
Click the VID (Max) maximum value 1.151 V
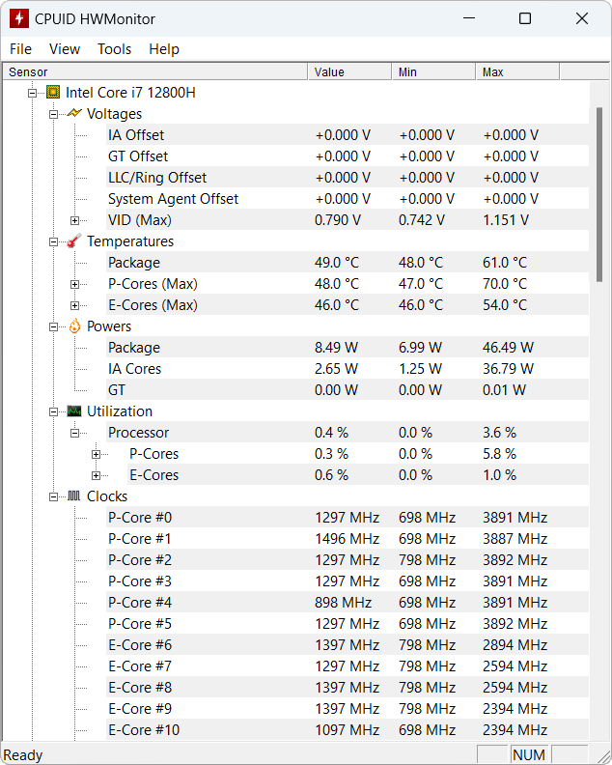pyautogui.click(x=506, y=220)
